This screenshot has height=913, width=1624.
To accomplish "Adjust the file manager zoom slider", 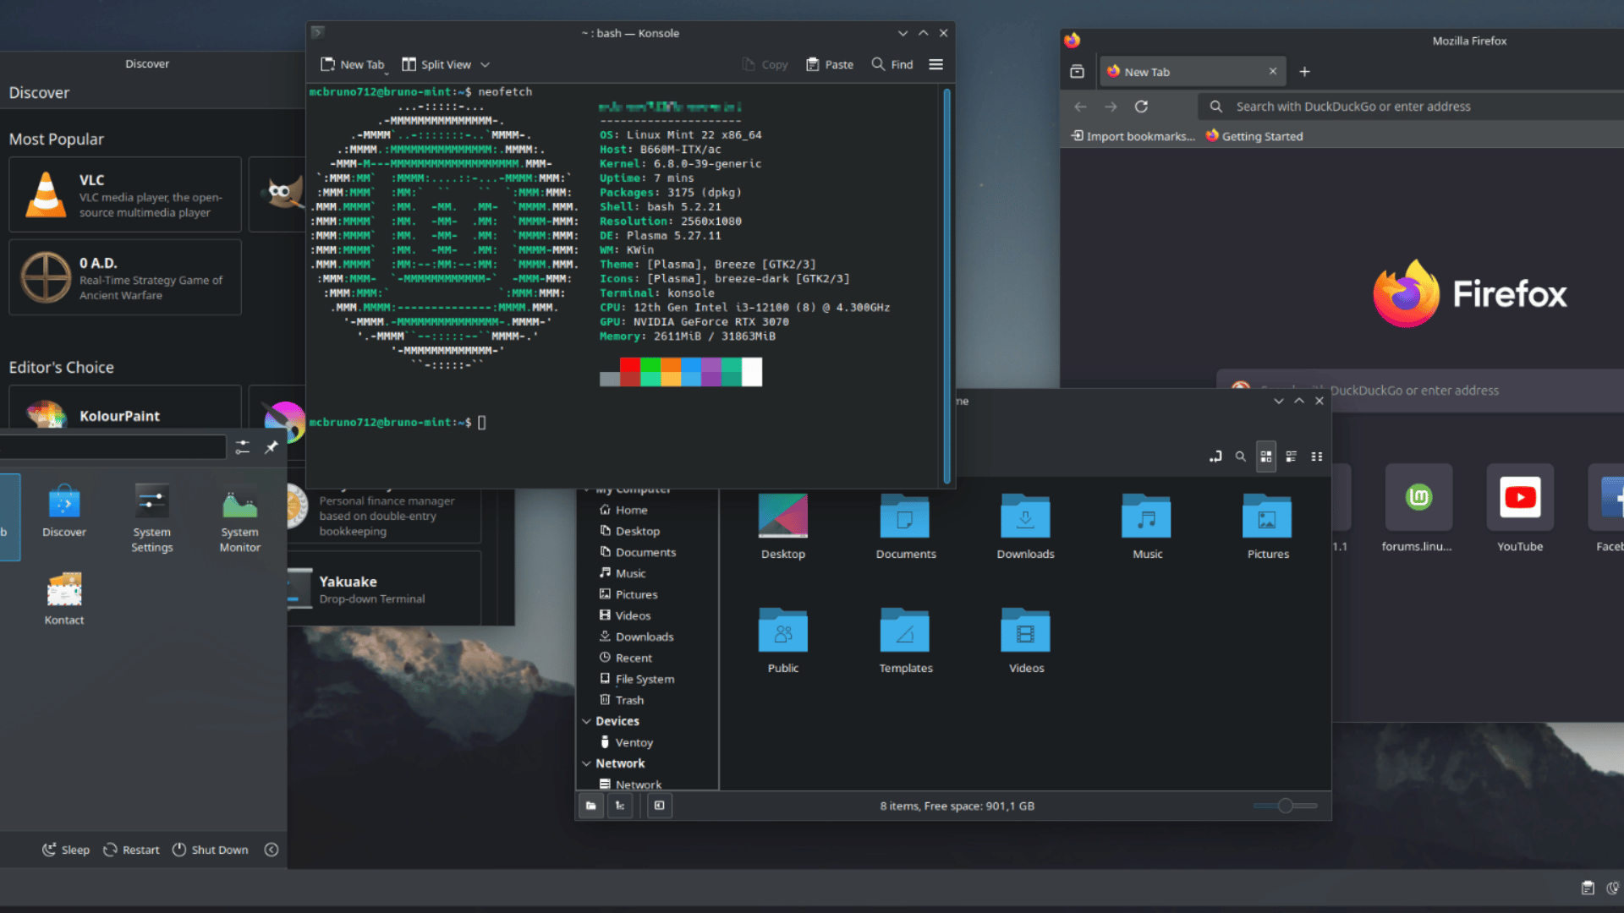I will pos(1286,806).
